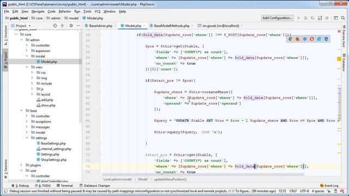Click Locate/scroll from source target icon
The width and height of the screenshot is (349, 196).
point(55,26)
